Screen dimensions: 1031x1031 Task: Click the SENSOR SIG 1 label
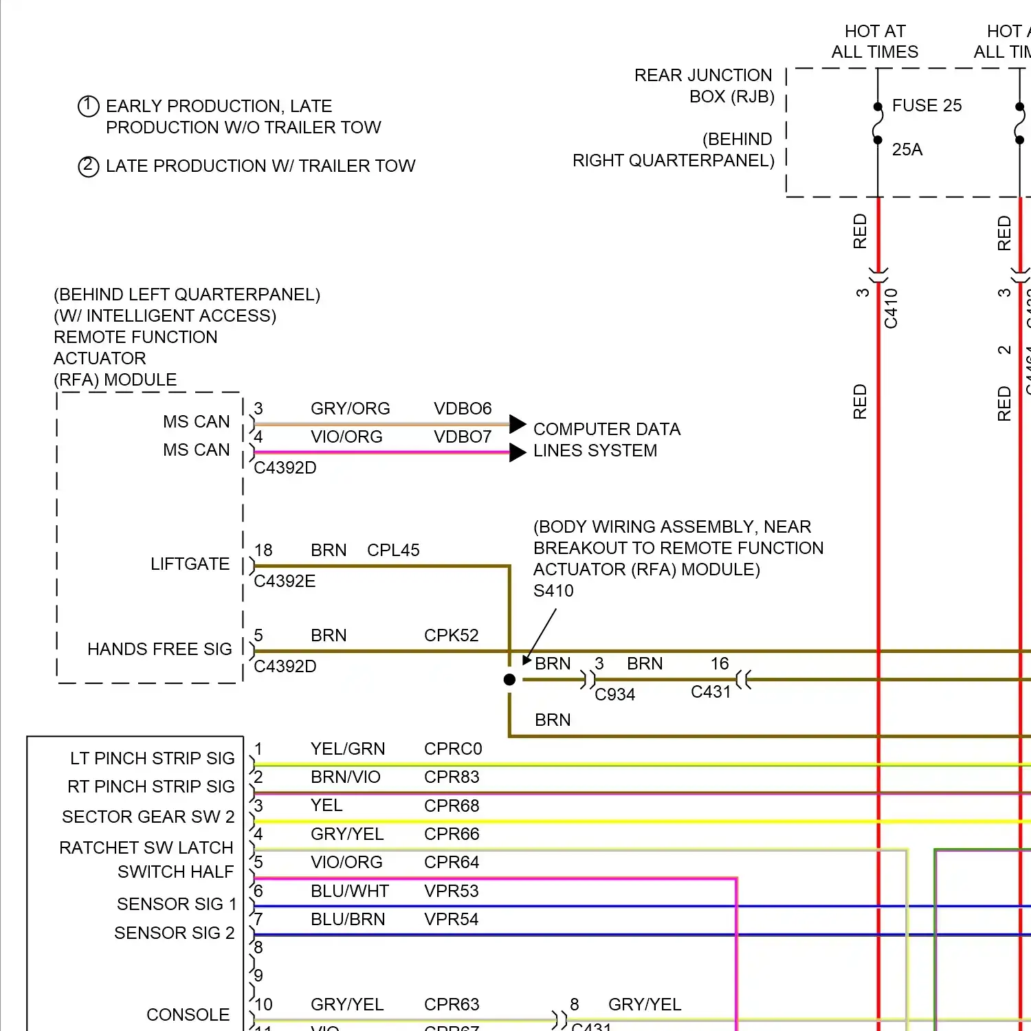pos(177,904)
